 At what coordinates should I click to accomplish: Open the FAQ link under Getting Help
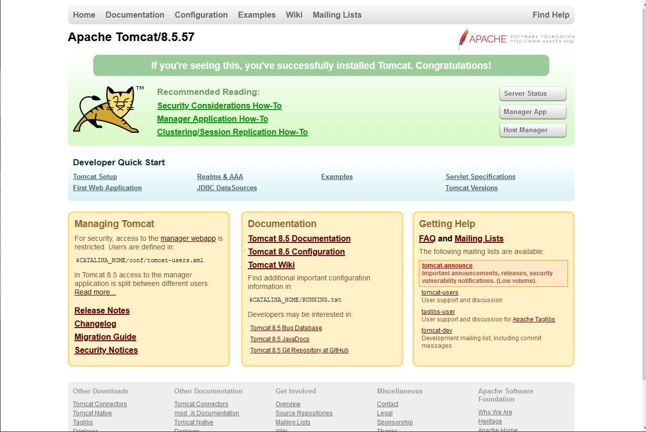coord(427,238)
